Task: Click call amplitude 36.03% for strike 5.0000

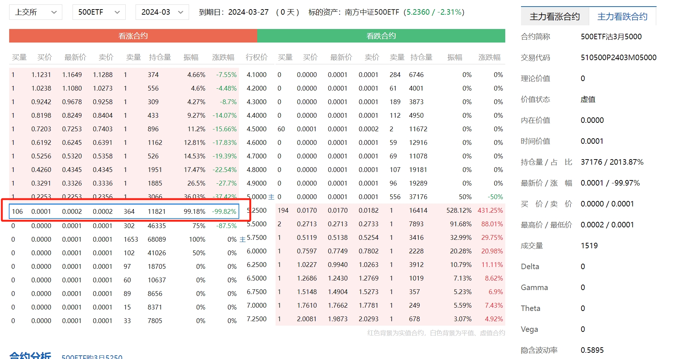Action: pyautogui.click(x=195, y=197)
